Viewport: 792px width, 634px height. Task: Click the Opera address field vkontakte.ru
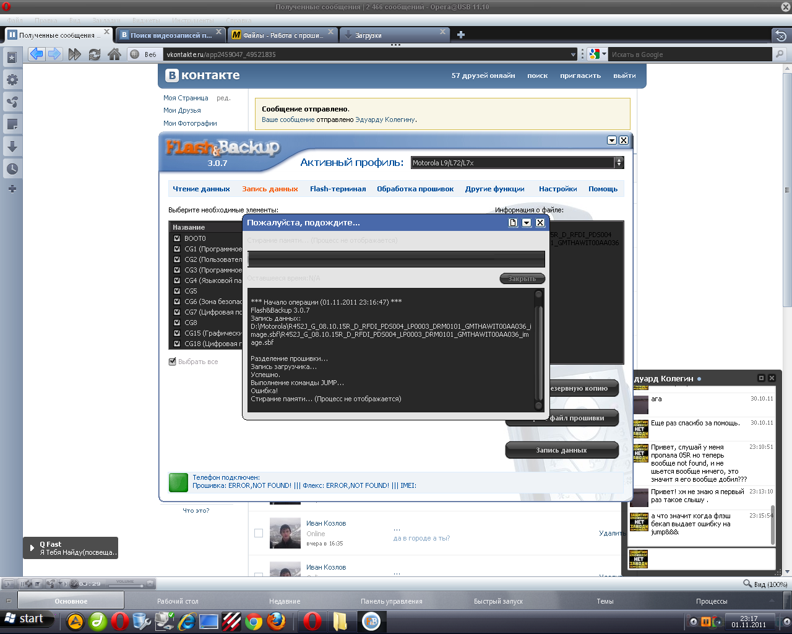[x=367, y=54]
